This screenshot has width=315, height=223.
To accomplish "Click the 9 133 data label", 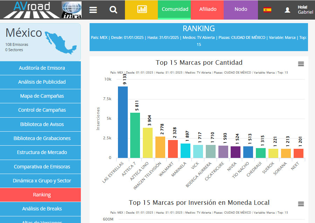I will (x=125, y=79).
